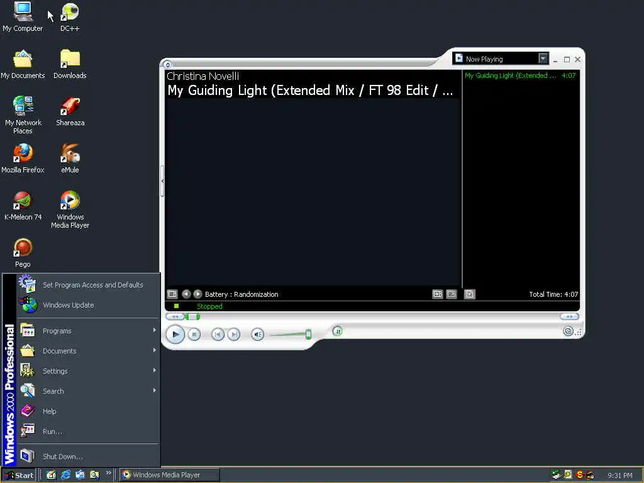Toggle the playlist pane visibility icon
This screenshot has width=644, height=483.
click(x=469, y=294)
